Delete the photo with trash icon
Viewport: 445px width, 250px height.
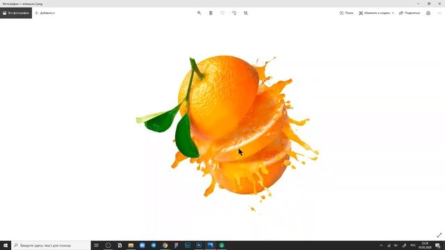(211, 13)
